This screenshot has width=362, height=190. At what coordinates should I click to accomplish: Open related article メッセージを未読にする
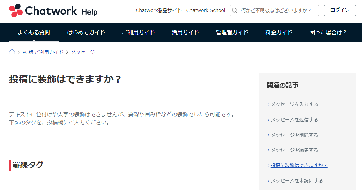(297, 181)
